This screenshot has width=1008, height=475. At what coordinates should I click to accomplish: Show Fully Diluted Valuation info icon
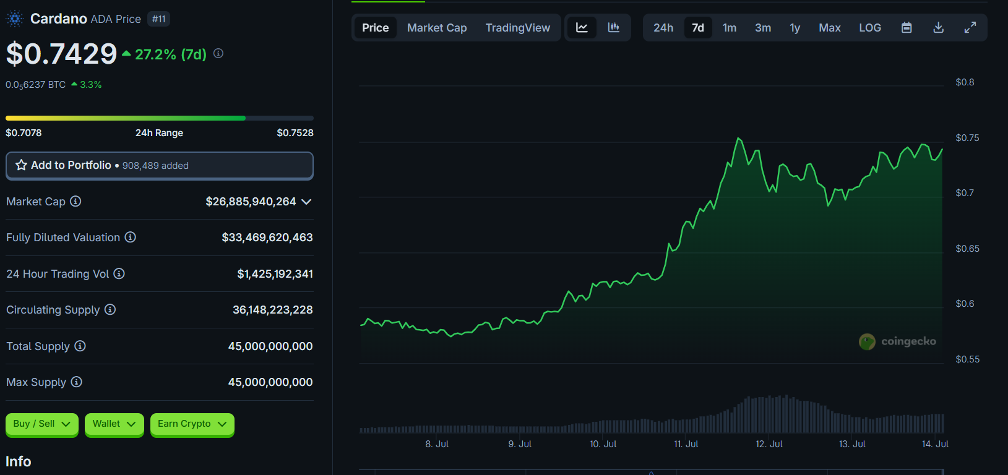coord(130,237)
